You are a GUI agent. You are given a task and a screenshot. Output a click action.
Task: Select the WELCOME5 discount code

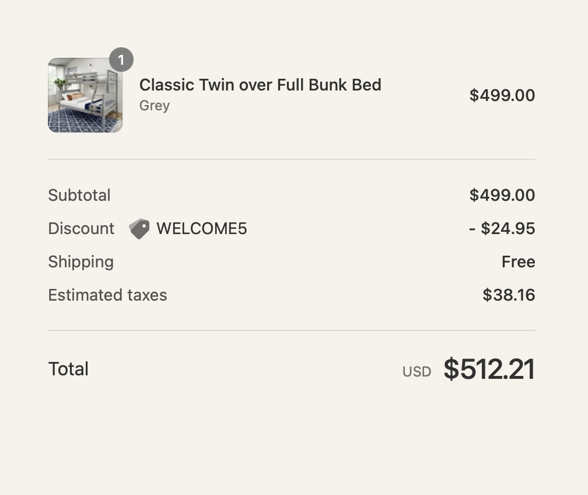[x=202, y=228]
